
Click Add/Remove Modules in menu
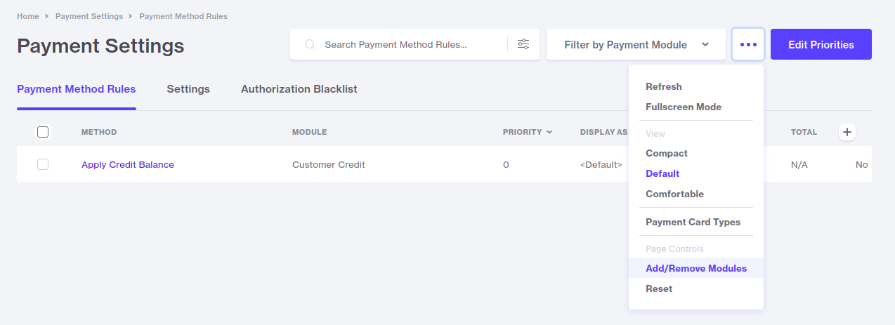[x=696, y=268]
